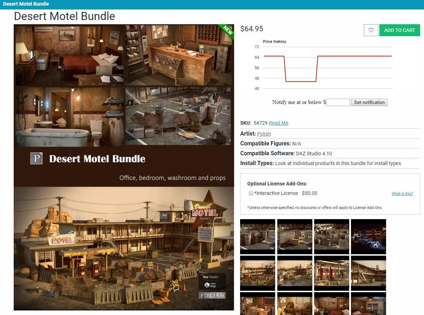The width and height of the screenshot is (424, 315).
Task: Click the '$64.95' price text
Action: point(252,29)
